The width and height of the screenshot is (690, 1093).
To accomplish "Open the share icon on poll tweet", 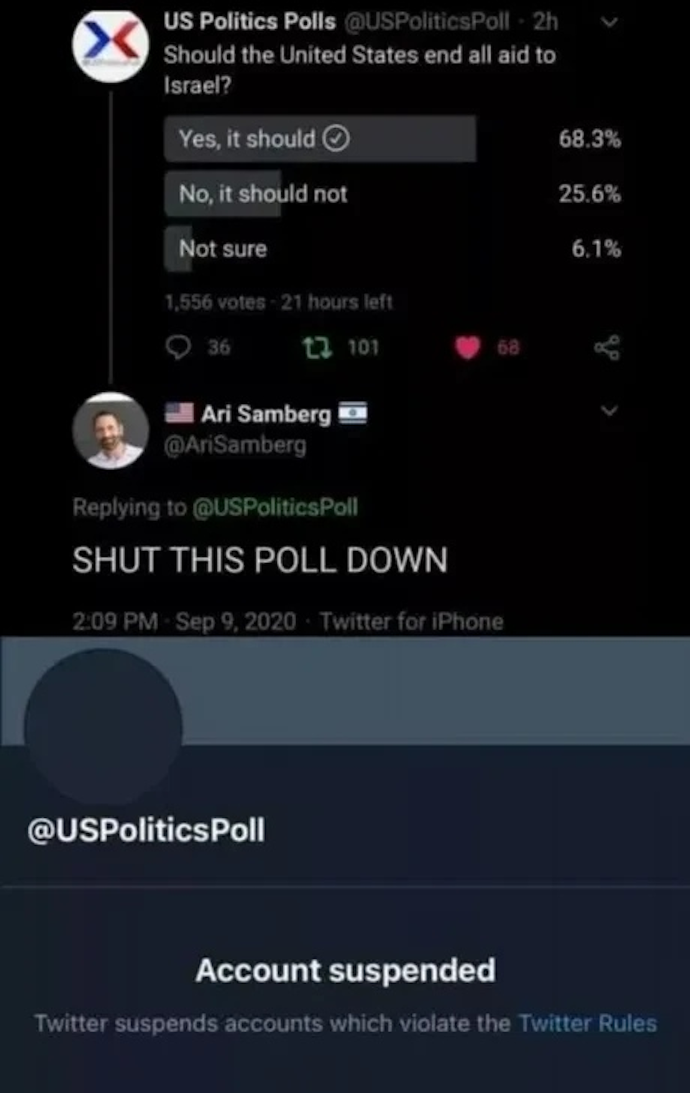I will (x=607, y=348).
